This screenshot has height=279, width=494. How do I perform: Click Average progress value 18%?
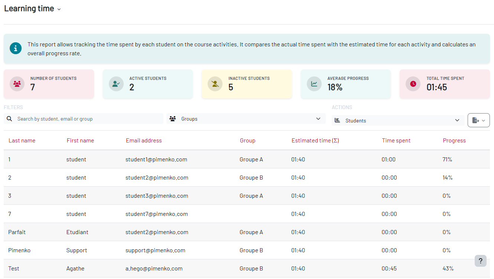pos(335,88)
